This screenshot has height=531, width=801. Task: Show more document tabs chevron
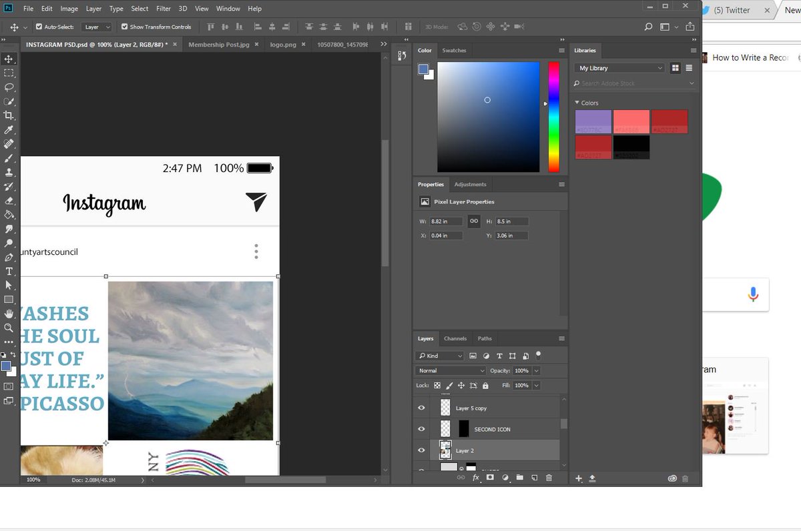[383, 44]
